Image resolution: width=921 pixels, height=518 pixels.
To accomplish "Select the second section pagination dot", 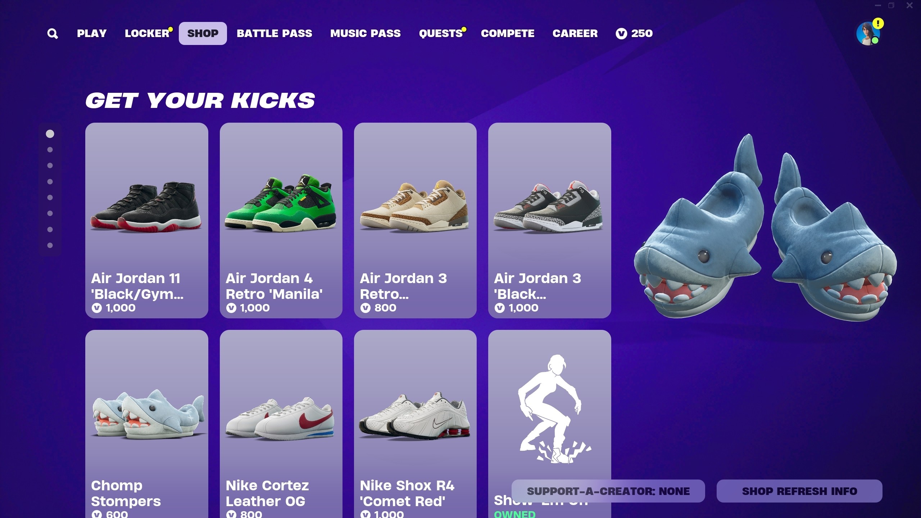I will point(50,150).
